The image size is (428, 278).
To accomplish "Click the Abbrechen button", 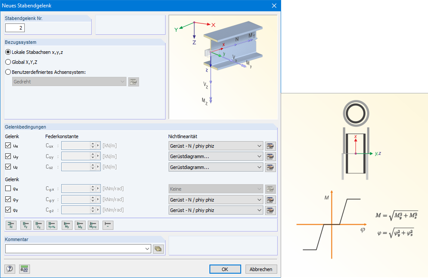I will [261, 269].
